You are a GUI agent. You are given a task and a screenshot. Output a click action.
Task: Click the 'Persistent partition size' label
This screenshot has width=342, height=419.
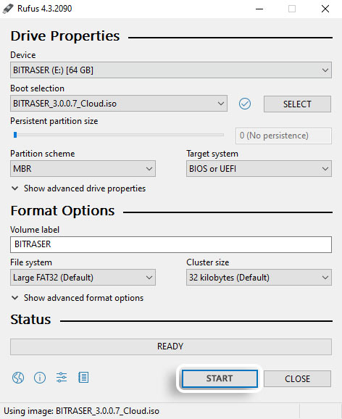point(54,121)
